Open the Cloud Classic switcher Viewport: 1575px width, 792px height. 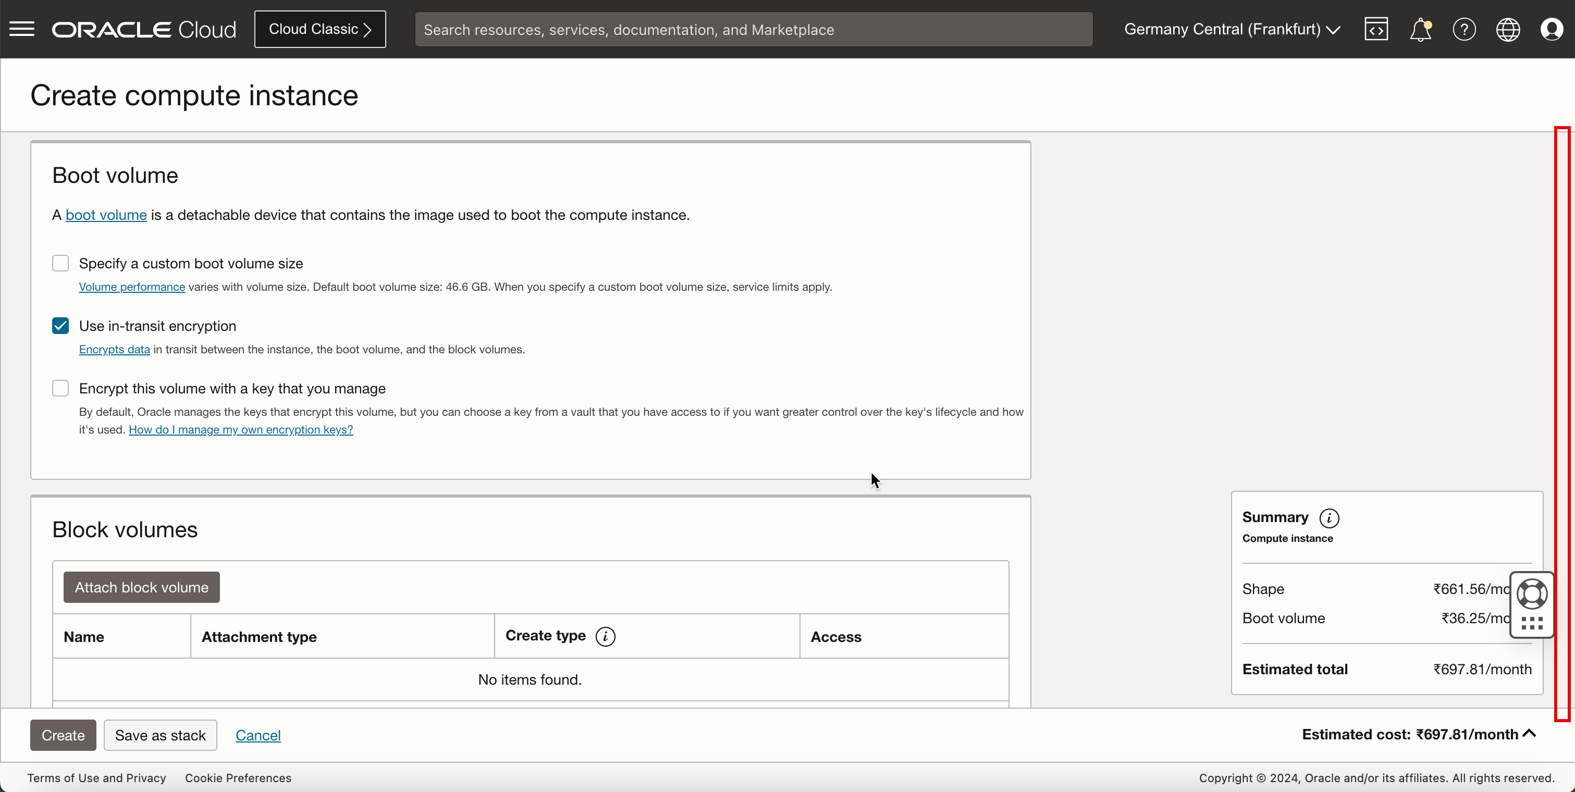320,29
